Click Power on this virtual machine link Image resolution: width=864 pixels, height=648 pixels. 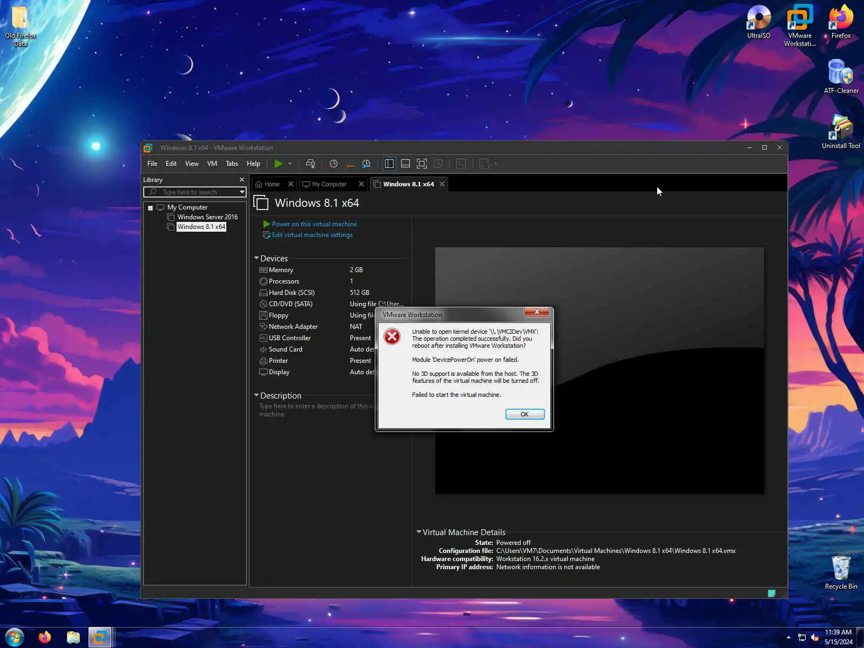pos(314,224)
